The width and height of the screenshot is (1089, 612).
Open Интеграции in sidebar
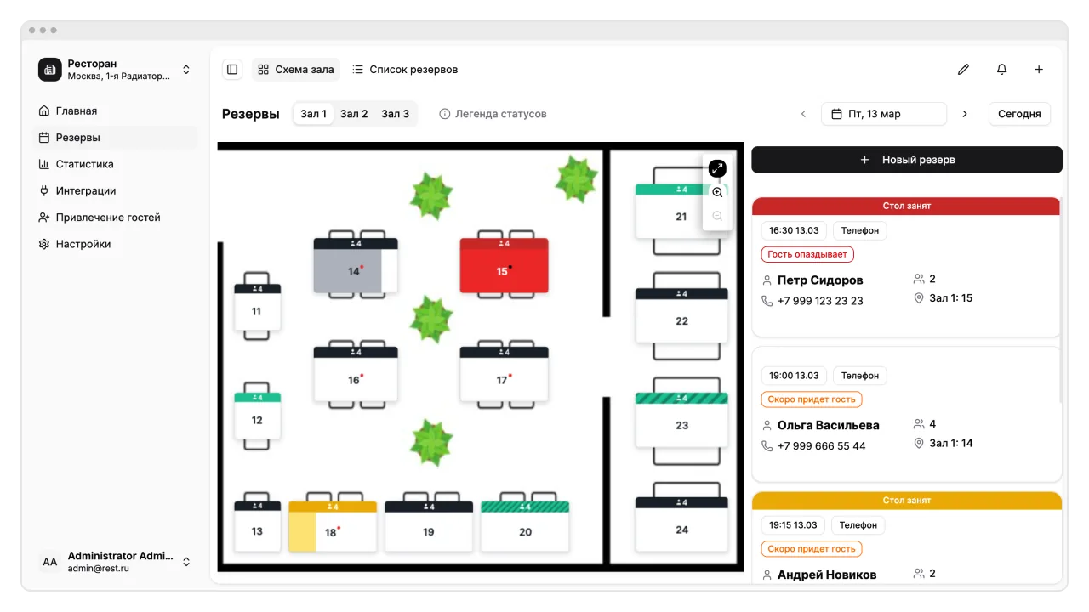(x=115, y=190)
